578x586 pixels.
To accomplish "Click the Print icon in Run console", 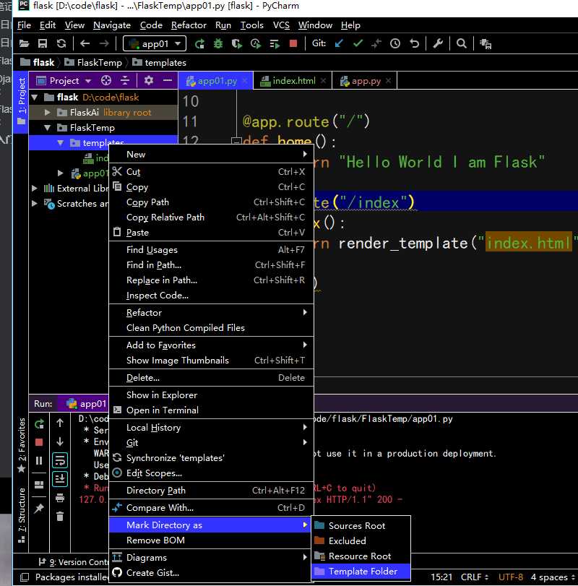I will coord(60,497).
